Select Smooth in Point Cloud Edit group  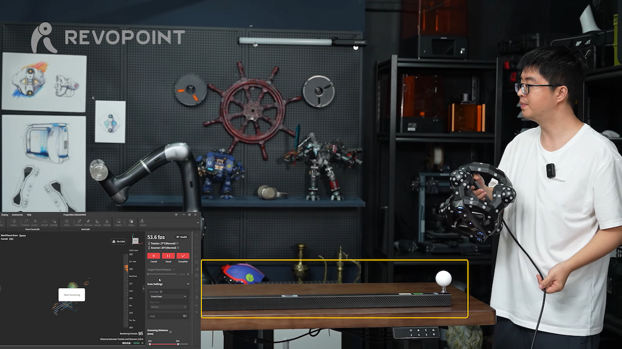44,223
